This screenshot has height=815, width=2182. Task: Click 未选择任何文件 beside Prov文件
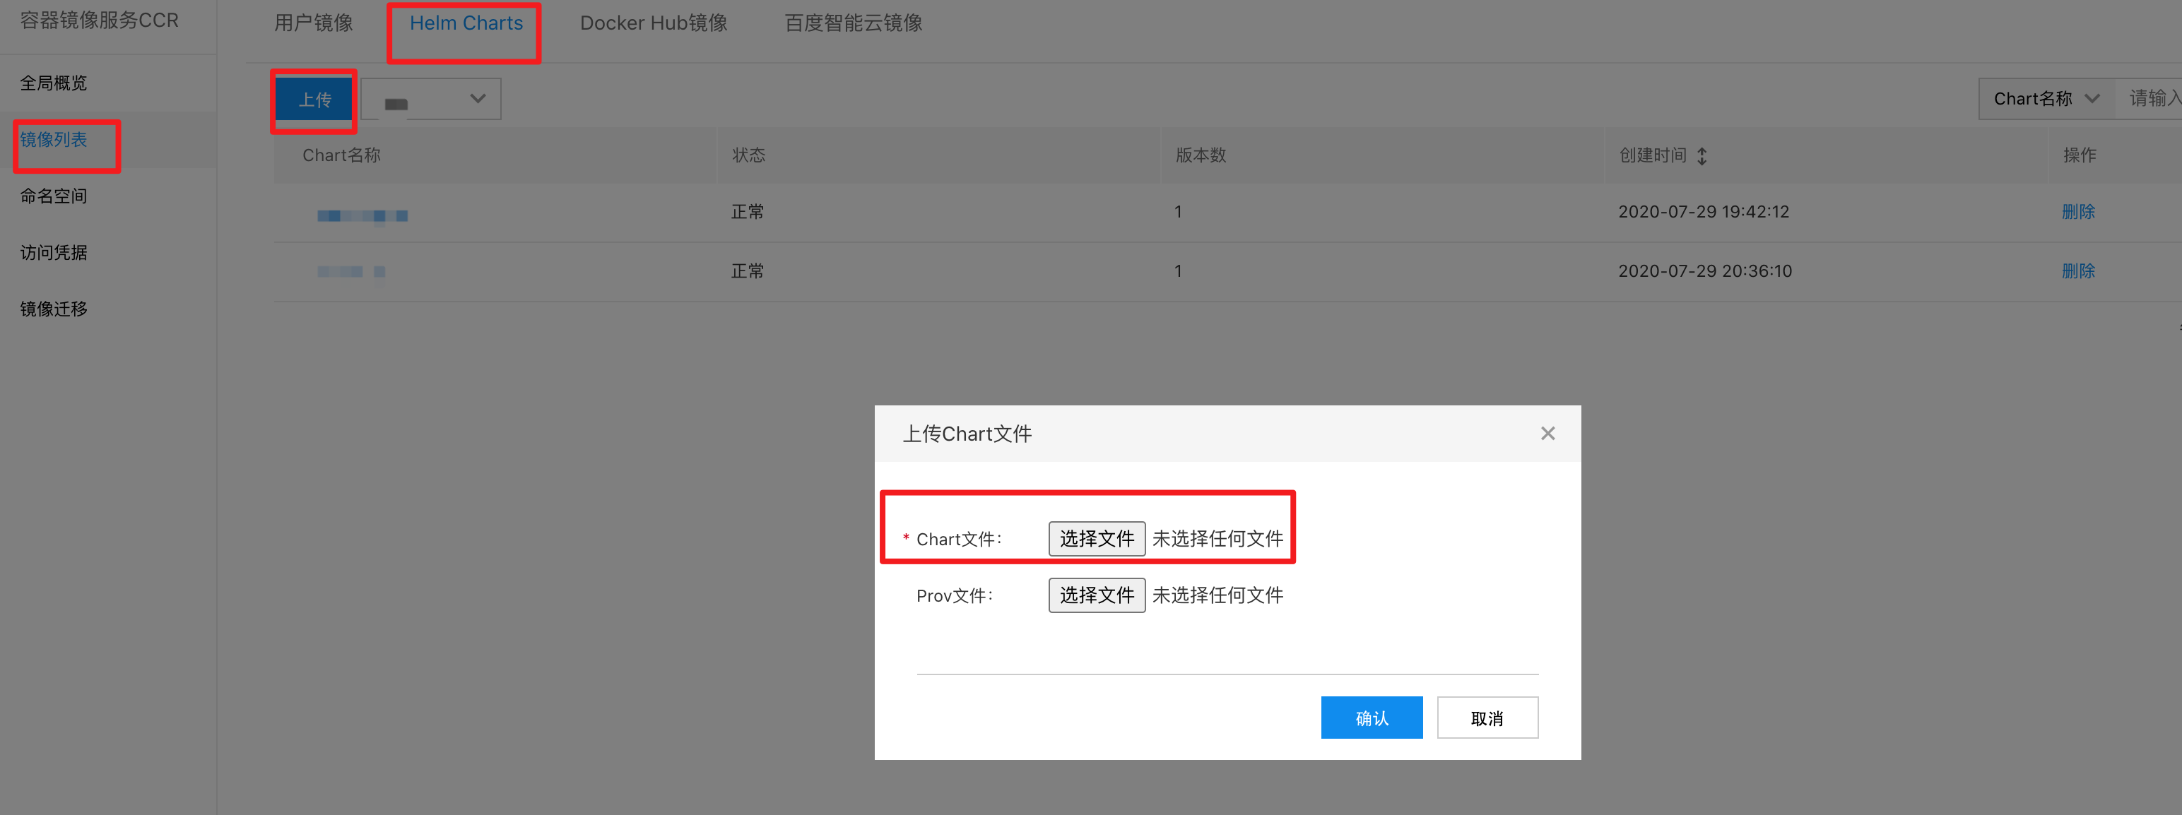click(1217, 596)
